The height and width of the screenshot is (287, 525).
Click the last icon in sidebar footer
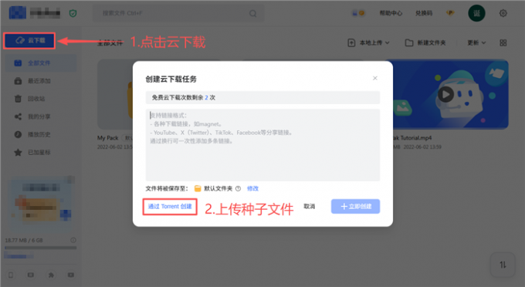click(71, 275)
